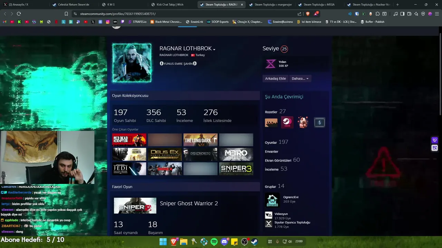Click Seviye 25 level badge
This screenshot has width=442, height=248.
tap(284, 49)
